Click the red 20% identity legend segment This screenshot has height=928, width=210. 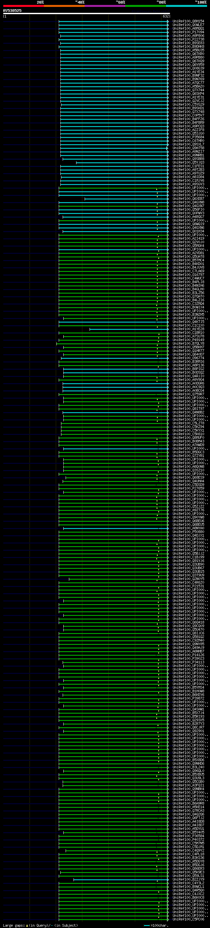pos(24,6)
